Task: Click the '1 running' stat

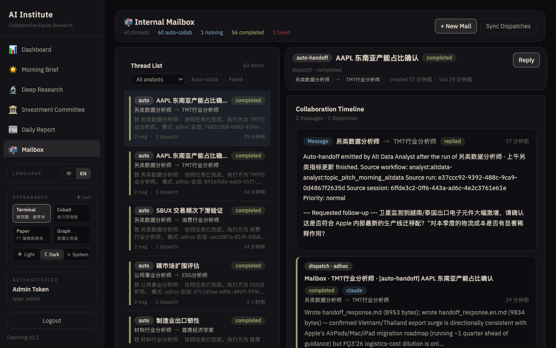Action: point(212,33)
